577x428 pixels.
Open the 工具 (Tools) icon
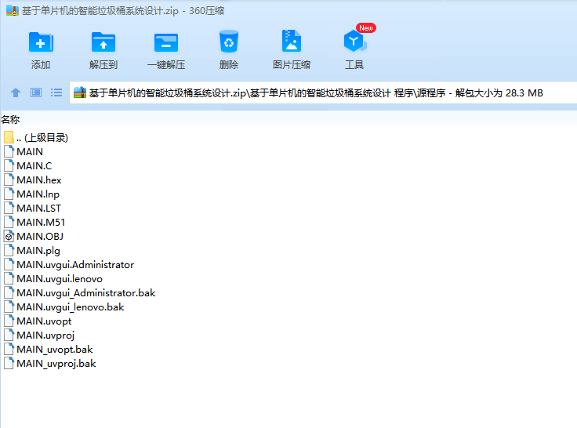pos(354,41)
